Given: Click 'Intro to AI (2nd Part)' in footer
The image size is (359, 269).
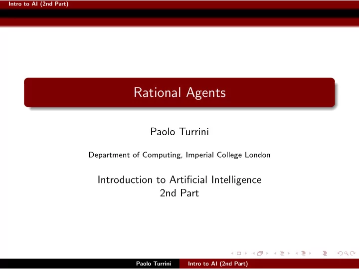Looking at the screenshot, I should [x=218, y=264].
